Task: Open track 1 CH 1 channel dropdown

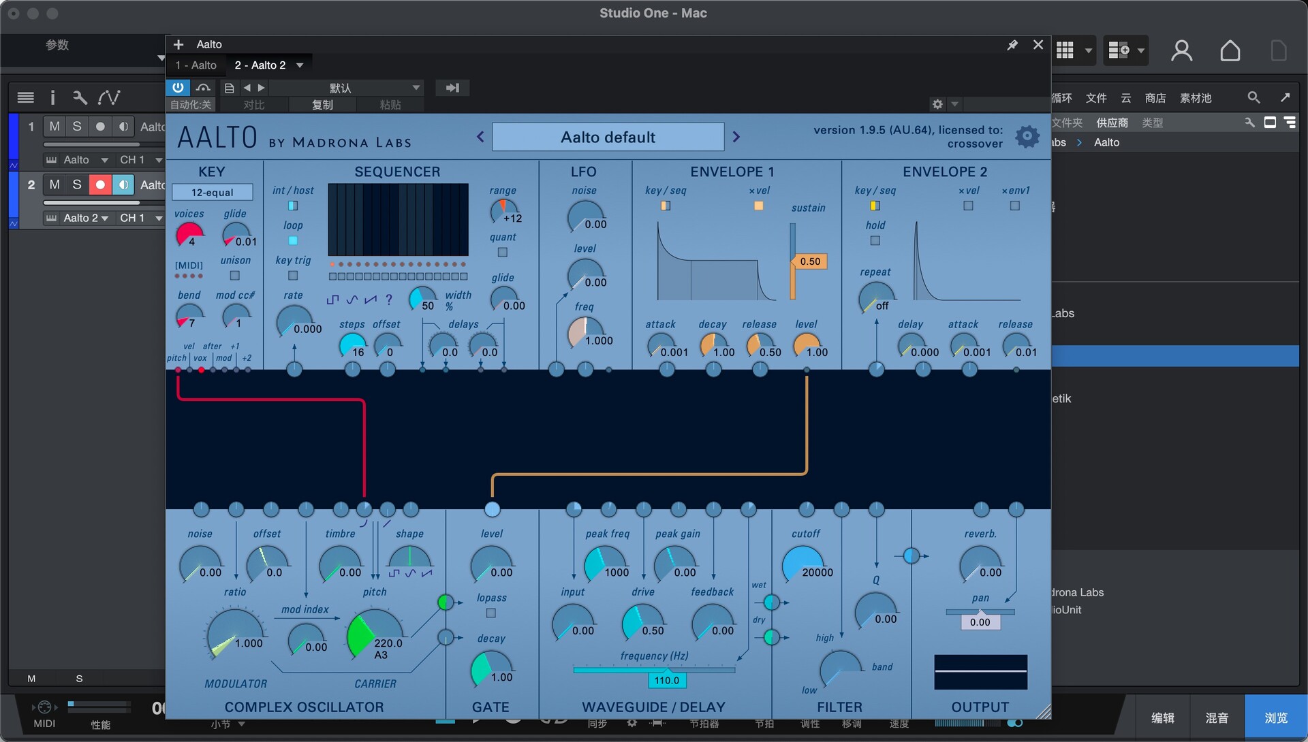Action: pos(140,160)
